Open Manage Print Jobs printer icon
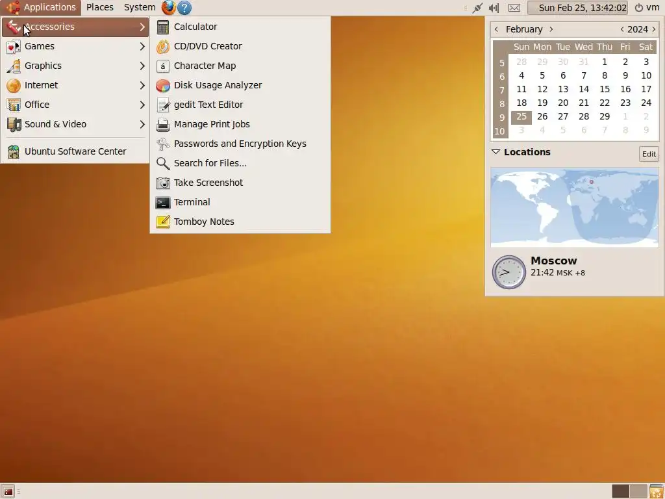 coord(163,124)
